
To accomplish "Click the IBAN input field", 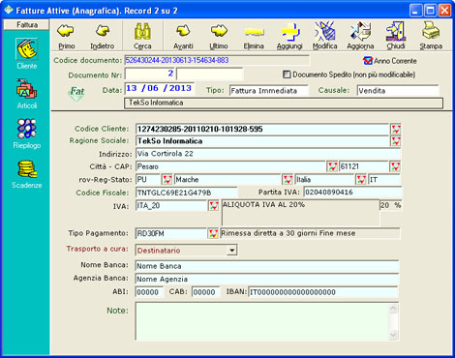I will click(323, 292).
